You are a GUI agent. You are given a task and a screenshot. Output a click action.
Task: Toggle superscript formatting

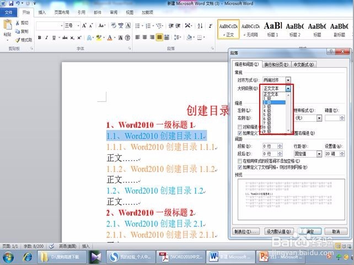(x=79, y=37)
